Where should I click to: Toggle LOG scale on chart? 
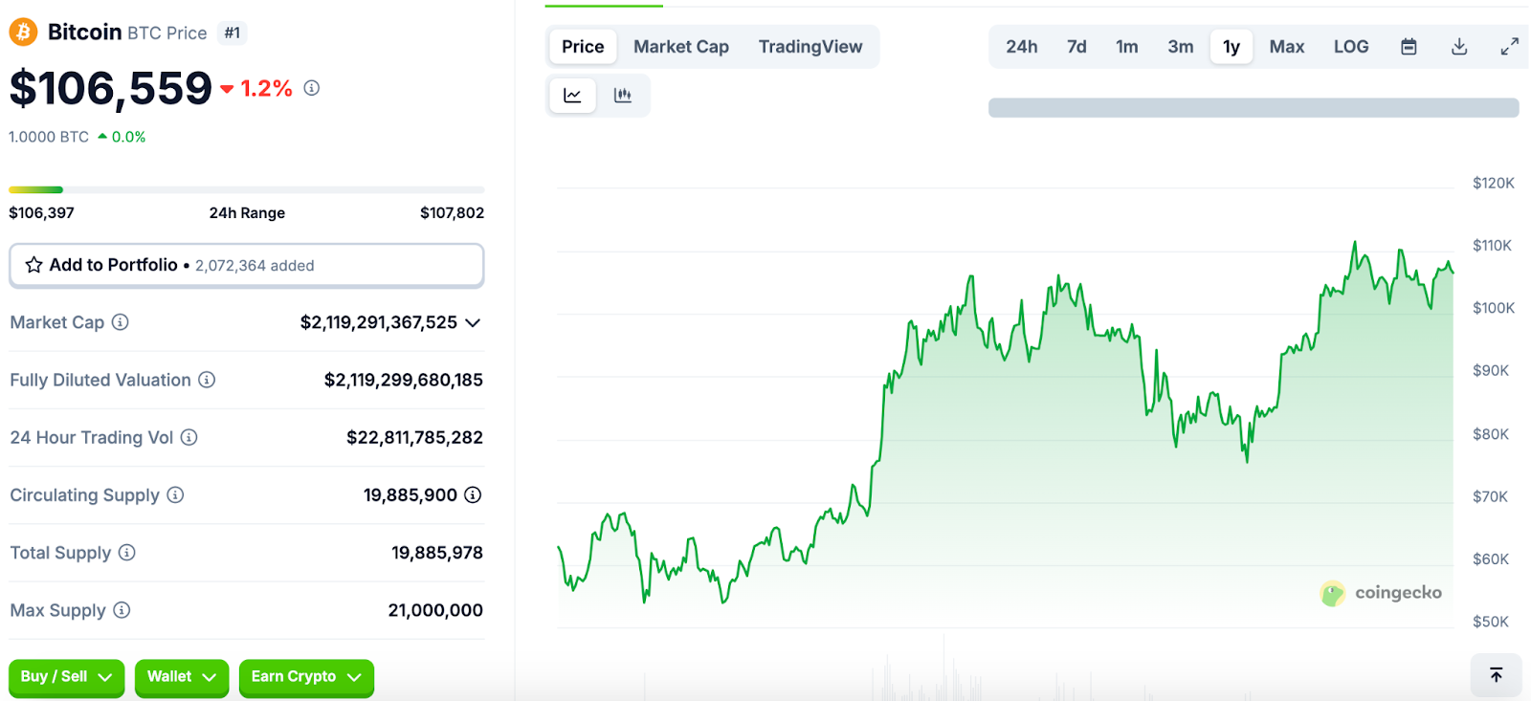[x=1351, y=47]
